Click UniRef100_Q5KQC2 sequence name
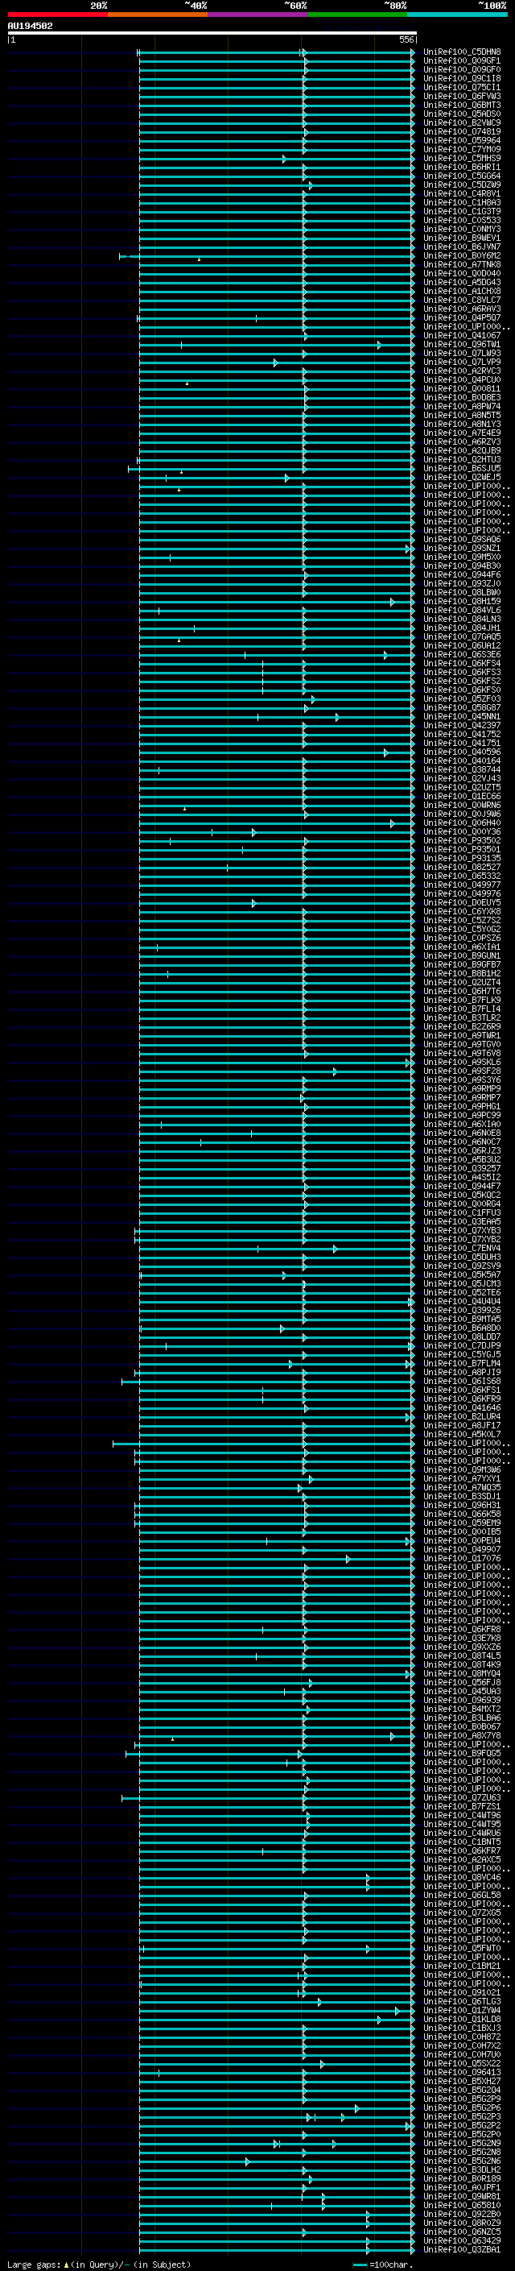Viewport: 515px width, 2271px height. (462, 1195)
